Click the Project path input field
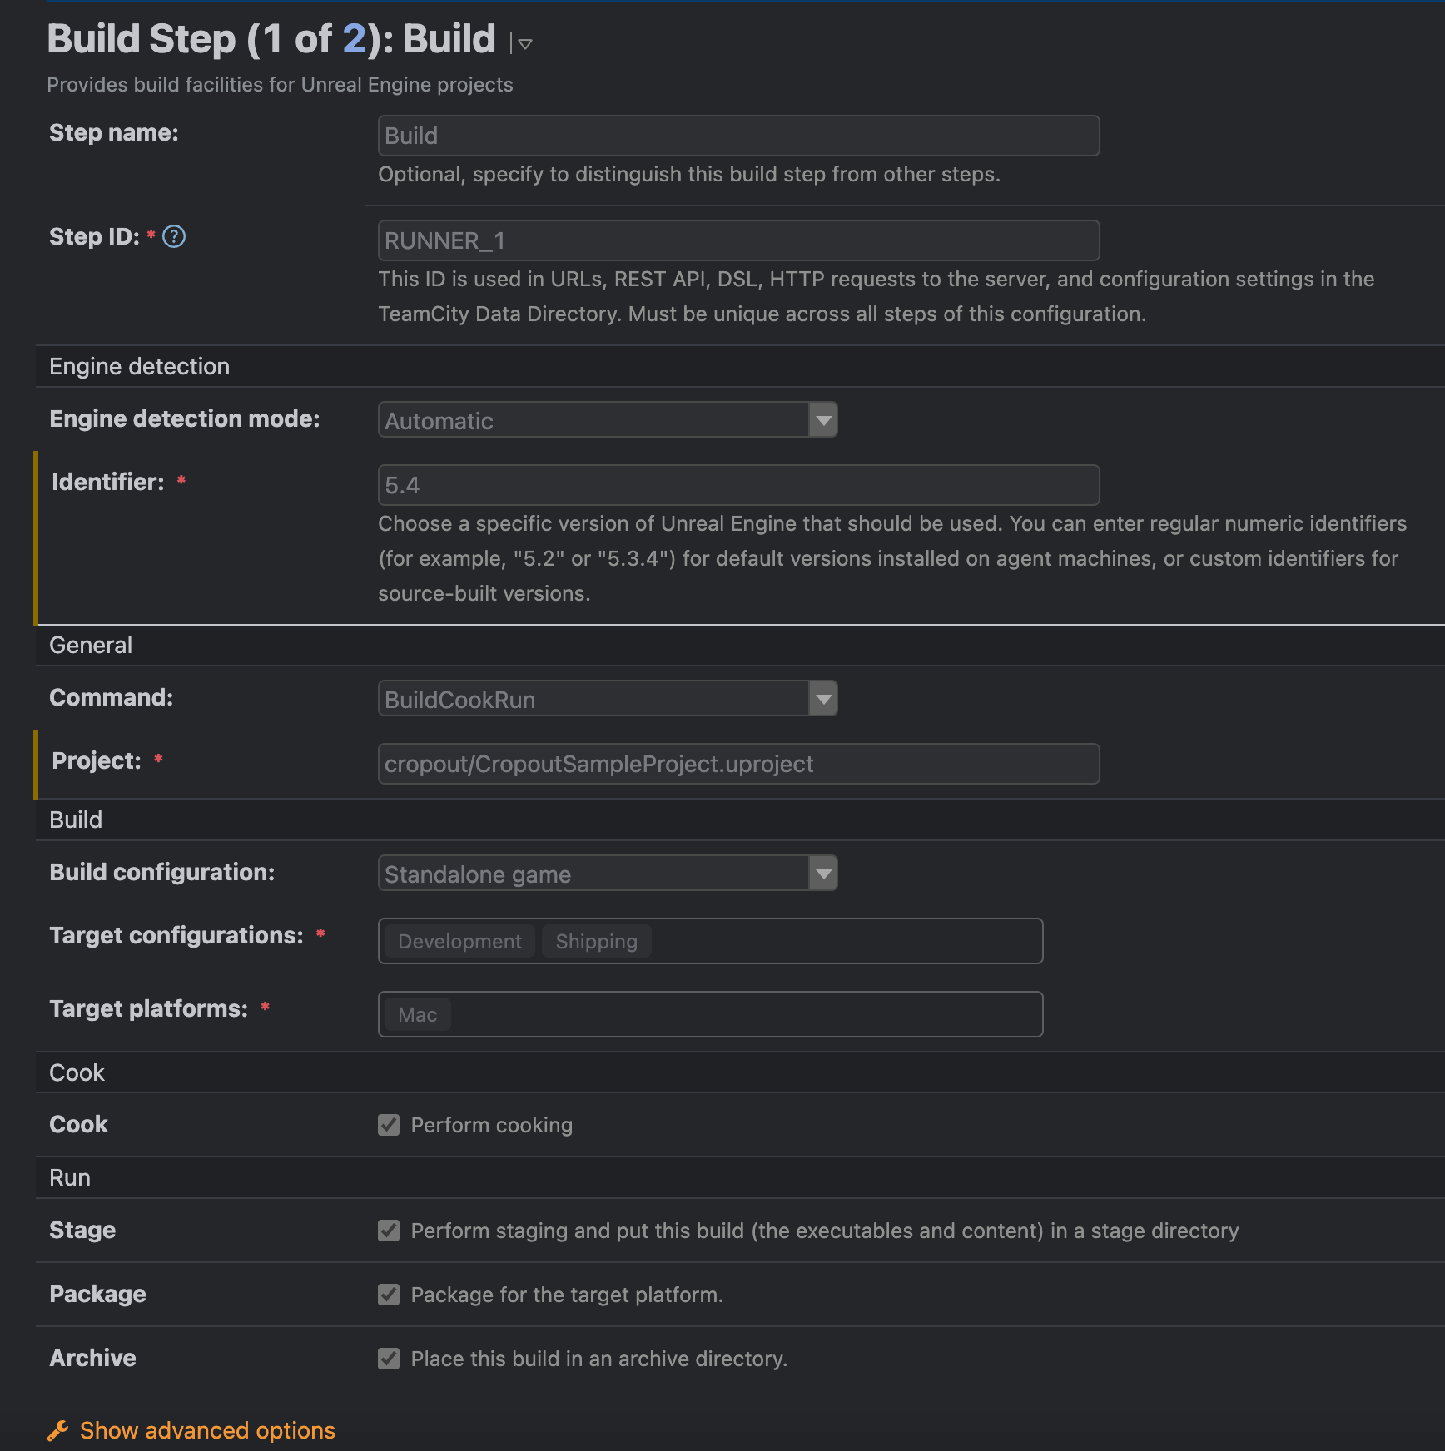This screenshot has height=1451, width=1445. [x=738, y=764]
